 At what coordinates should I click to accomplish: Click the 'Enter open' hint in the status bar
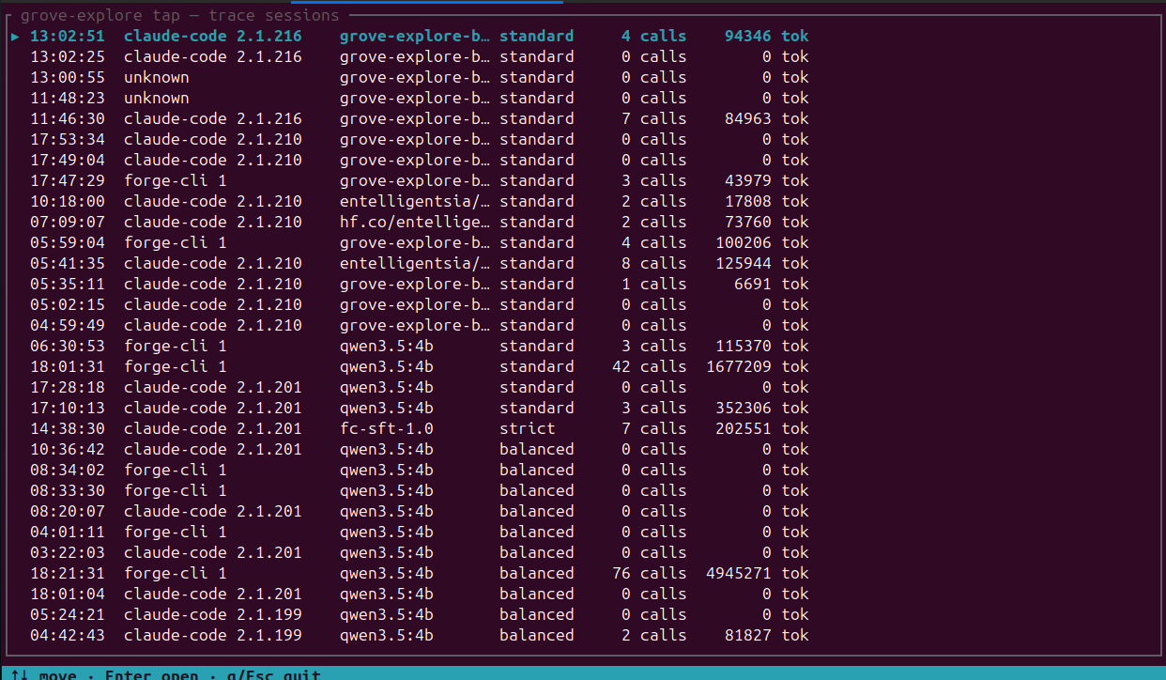(x=151, y=674)
